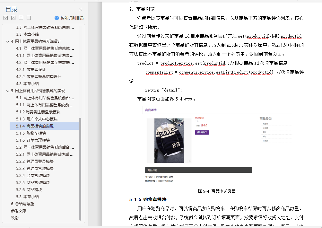Click the 商品分类 heading in figure
Image resolution: width=322 pixels, height=228 pixels.
pos(265,118)
